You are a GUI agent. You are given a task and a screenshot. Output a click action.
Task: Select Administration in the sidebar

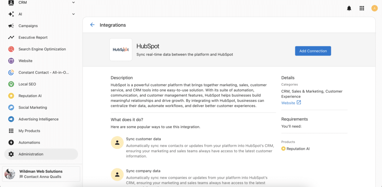(x=41, y=154)
